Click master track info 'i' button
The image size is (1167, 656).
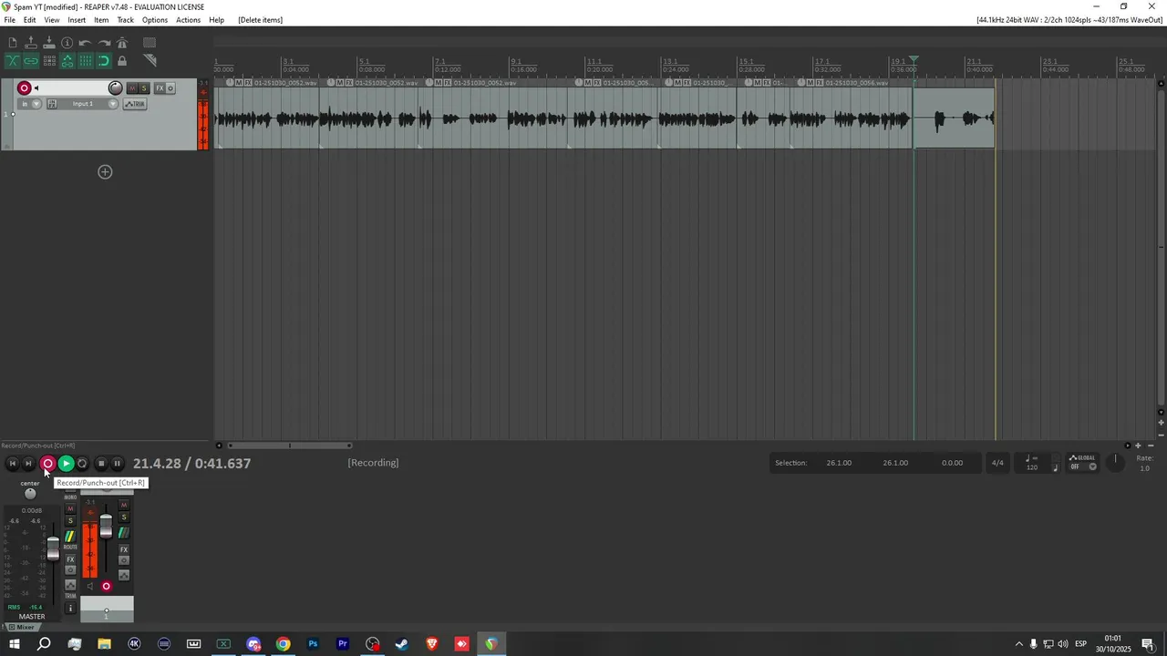click(x=70, y=608)
